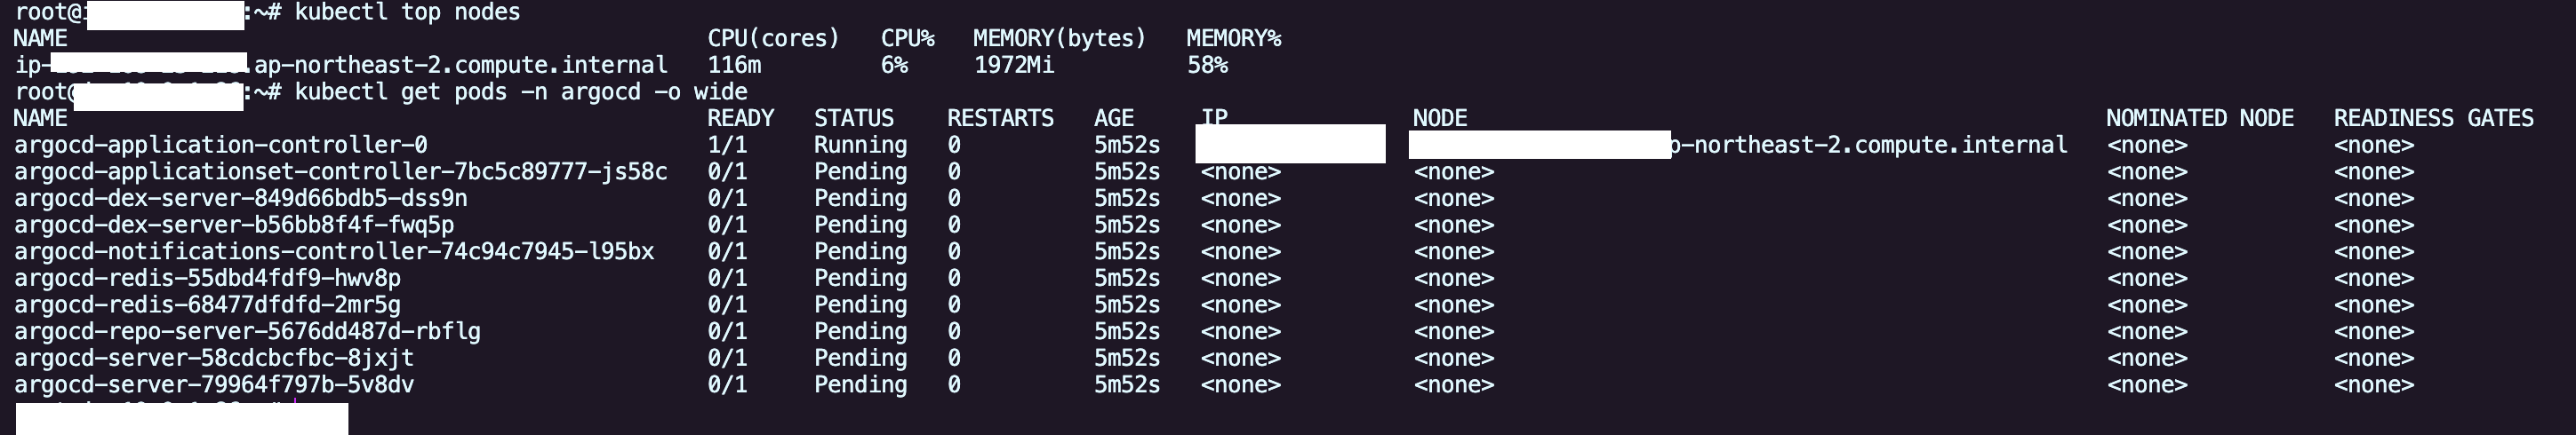Select the argocd-dex-server-849d66bdb5-dss9n pod text
This screenshot has height=435, width=2576.
tap(241, 199)
